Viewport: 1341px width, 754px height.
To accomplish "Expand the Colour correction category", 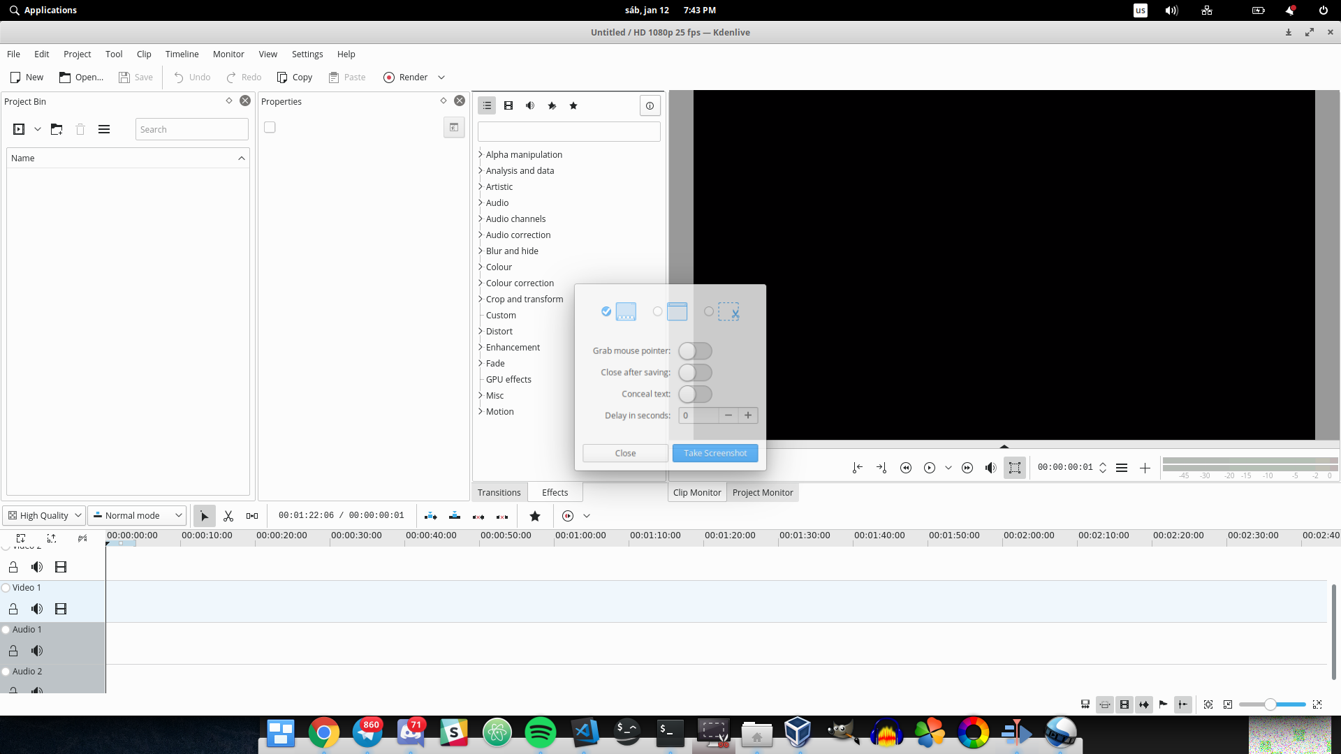I will click(520, 283).
